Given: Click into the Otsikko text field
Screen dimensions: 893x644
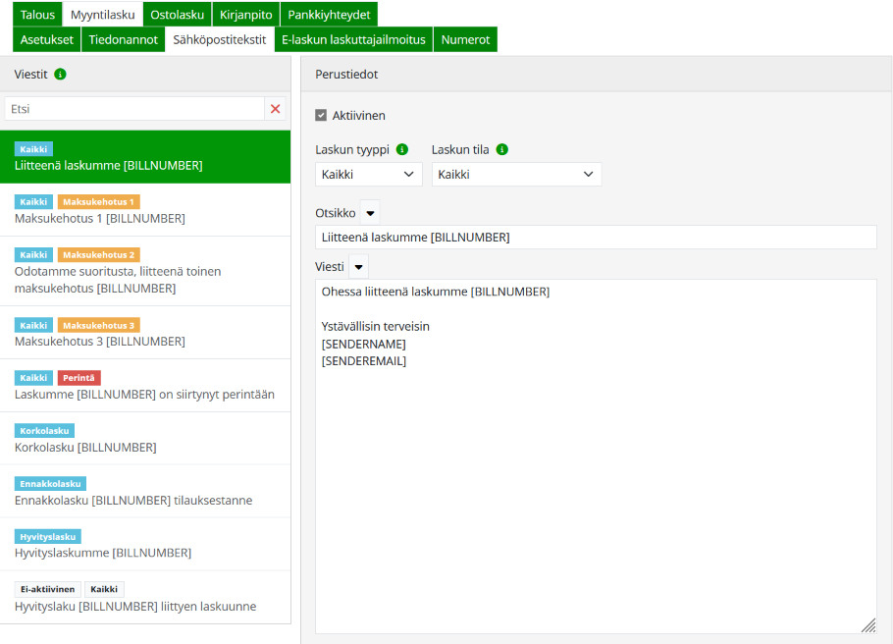Looking at the screenshot, I should click(x=595, y=238).
